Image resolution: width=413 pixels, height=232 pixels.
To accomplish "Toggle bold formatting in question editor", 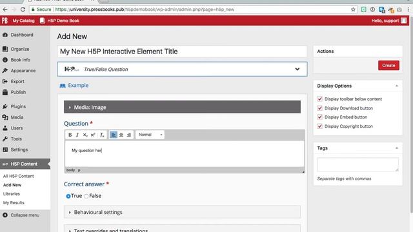I will tap(70, 135).
